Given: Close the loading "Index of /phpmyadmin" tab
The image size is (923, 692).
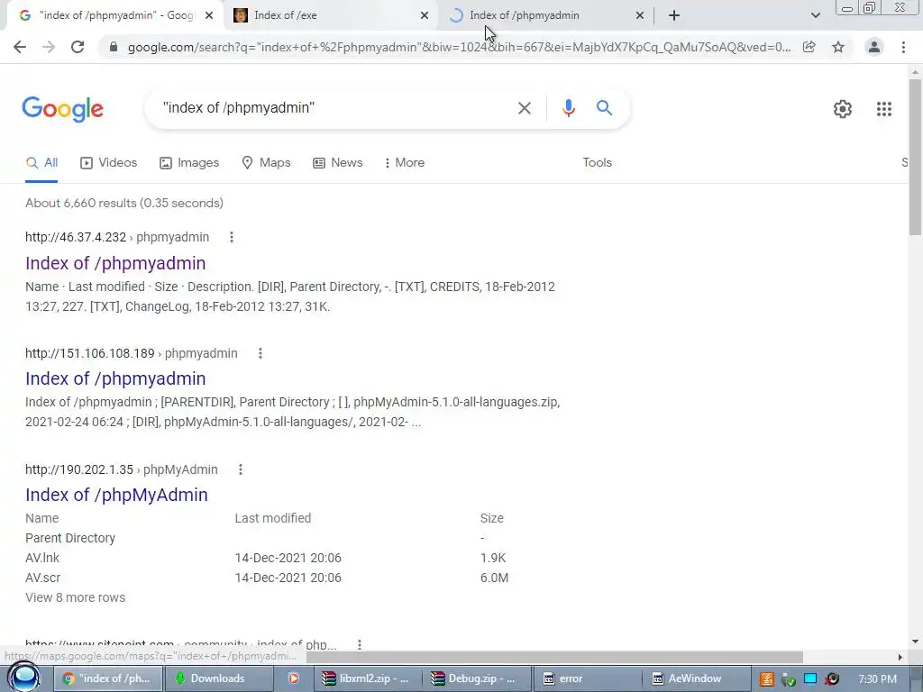Looking at the screenshot, I should pyautogui.click(x=640, y=16).
